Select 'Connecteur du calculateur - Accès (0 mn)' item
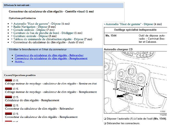171x129 pixels. point(48,42)
